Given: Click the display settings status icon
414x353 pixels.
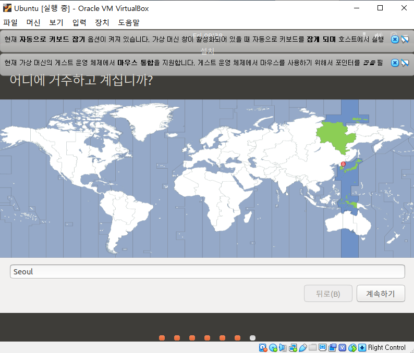Looking at the screenshot, I should pos(322,348).
